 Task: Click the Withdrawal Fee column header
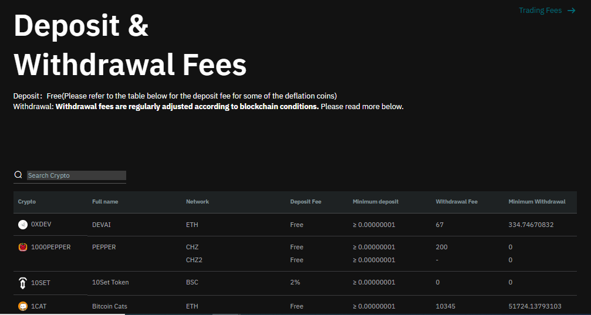457,202
